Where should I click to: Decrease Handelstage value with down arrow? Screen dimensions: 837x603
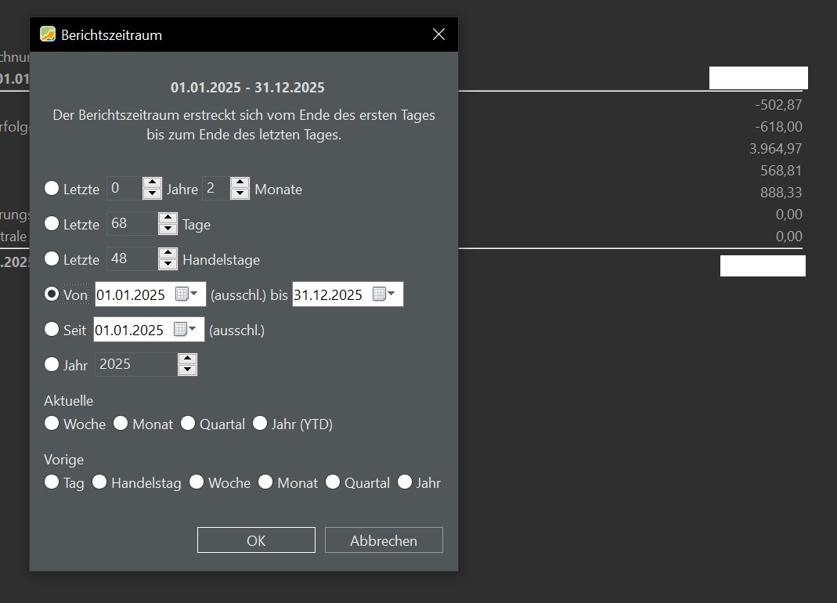[168, 265]
